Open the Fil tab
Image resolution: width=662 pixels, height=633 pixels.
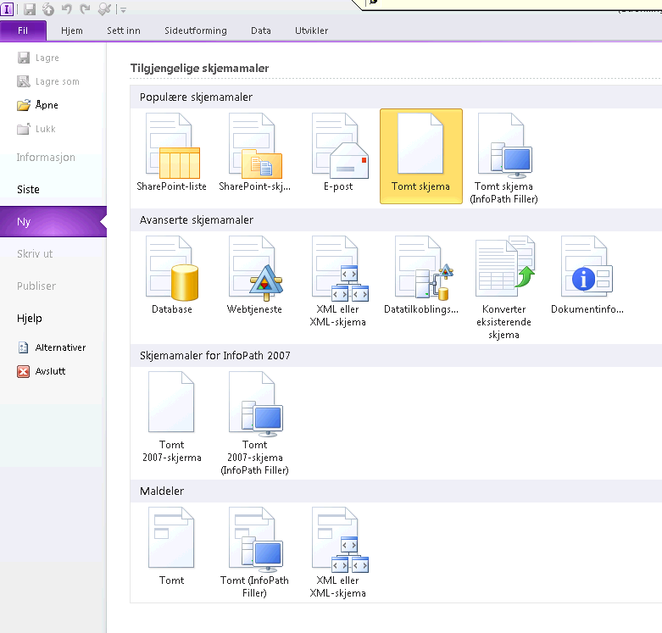(23, 31)
